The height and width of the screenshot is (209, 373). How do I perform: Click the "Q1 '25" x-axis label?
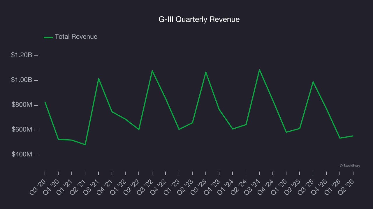point(280,187)
